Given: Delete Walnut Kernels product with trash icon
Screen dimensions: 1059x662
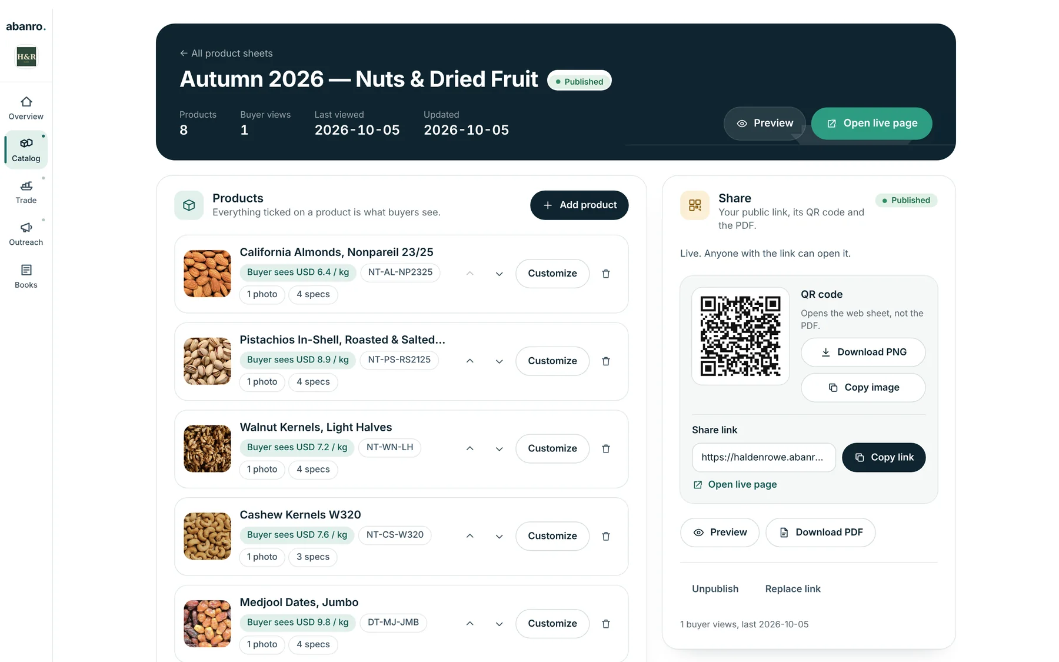Looking at the screenshot, I should [x=606, y=449].
